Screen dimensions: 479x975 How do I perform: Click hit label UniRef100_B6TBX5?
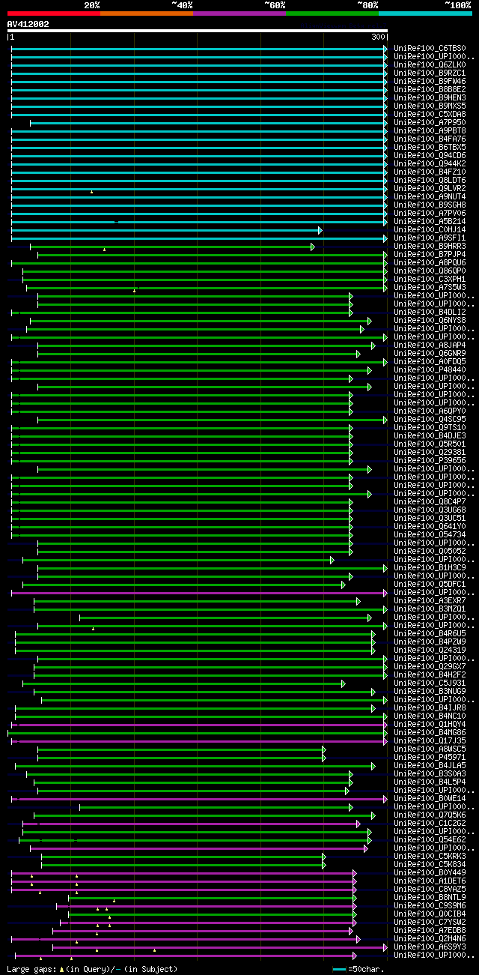(x=430, y=148)
